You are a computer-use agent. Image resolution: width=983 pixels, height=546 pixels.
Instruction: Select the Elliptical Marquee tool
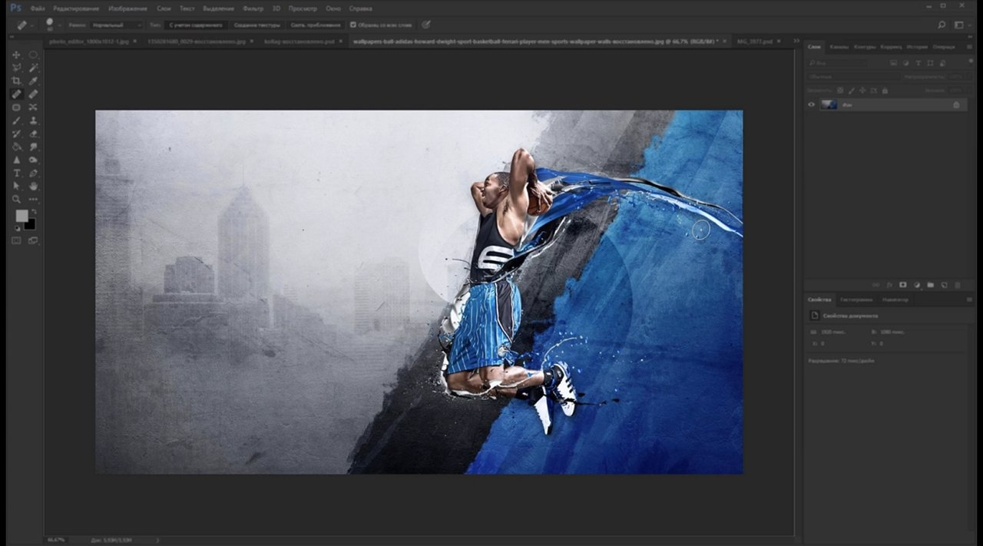click(33, 55)
